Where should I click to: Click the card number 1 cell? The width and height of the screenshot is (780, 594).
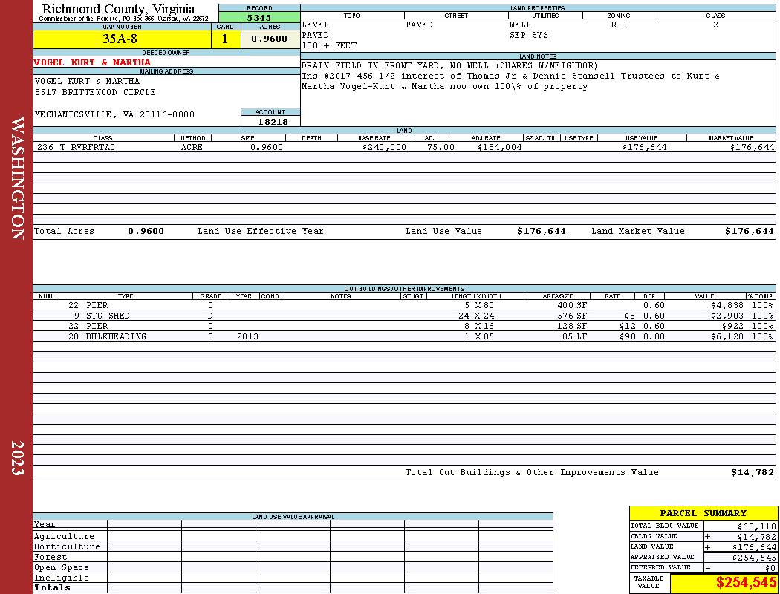point(225,39)
